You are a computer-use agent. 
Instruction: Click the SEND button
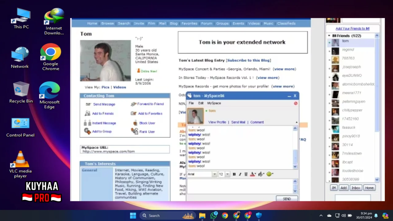pyautogui.click(x=287, y=199)
